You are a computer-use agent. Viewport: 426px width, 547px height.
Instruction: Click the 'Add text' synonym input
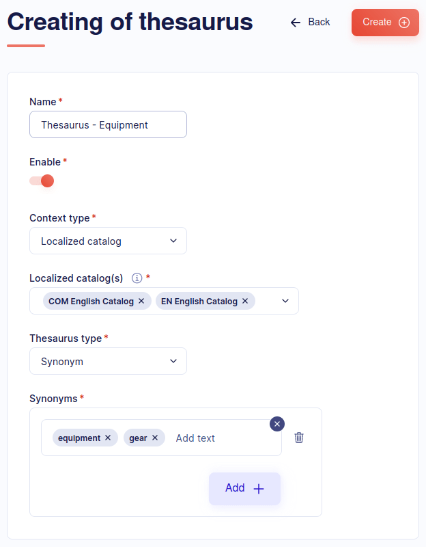[218, 438]
